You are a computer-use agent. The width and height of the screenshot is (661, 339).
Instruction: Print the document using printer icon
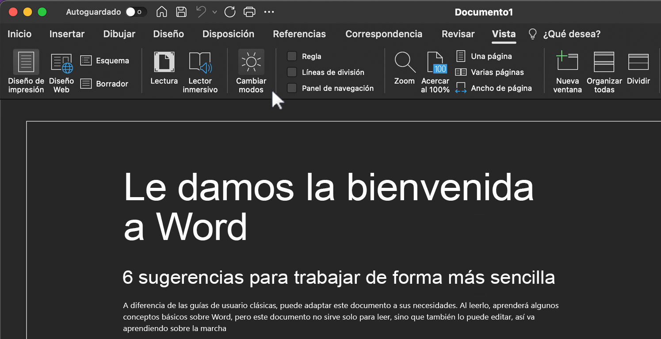point(250,12)
